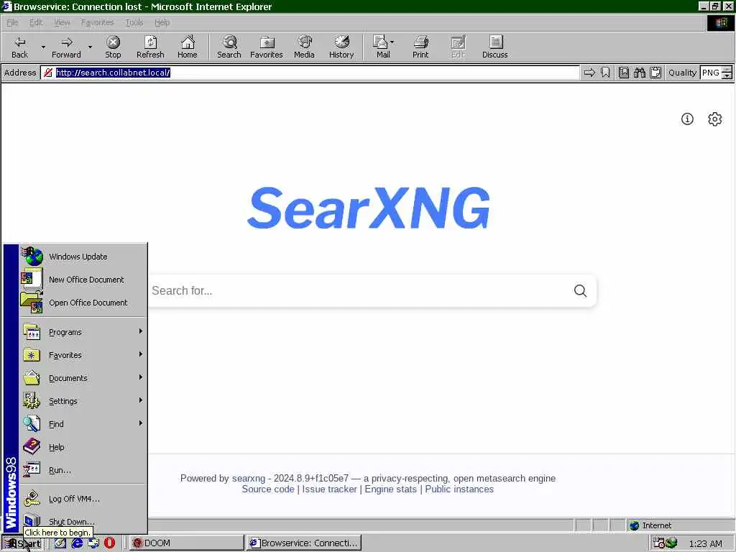
Task: Click the bookmark ribbon icon by address bar
Action: pyautogui.click(x=605, y=73)
